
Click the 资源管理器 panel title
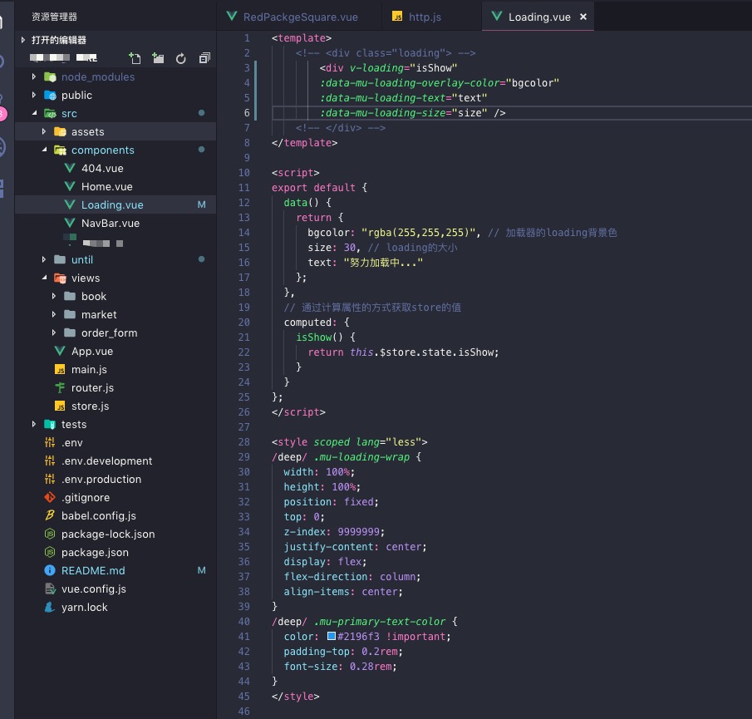[54, 17]
